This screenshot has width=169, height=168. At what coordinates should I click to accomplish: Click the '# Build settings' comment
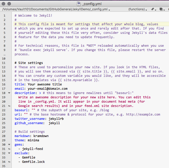pyautogui.click(x=30, y=132)
